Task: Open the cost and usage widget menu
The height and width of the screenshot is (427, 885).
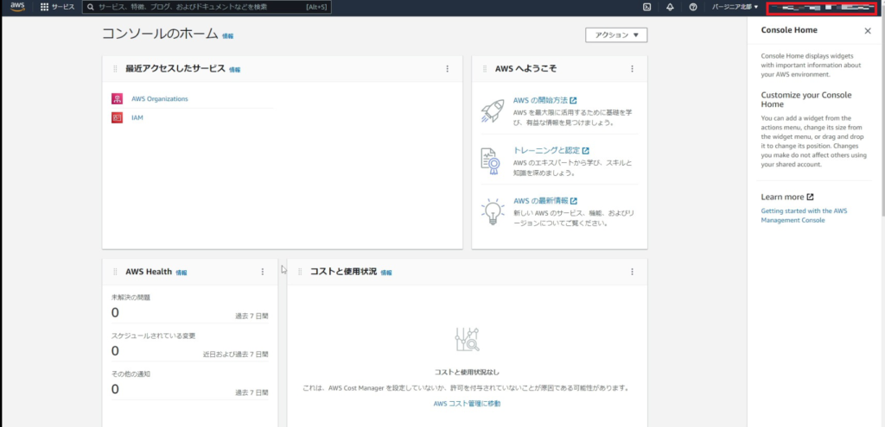Action: (x=632, y=272)
